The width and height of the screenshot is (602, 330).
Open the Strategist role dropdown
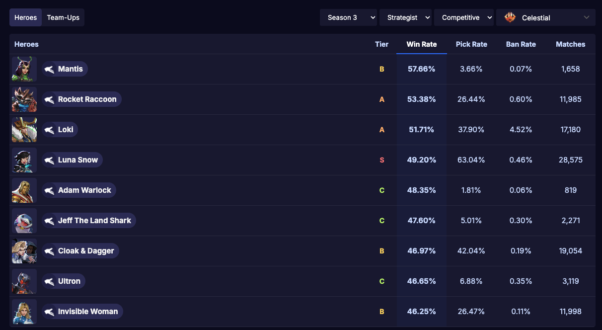pyautogui.click(x=405, y=17)
